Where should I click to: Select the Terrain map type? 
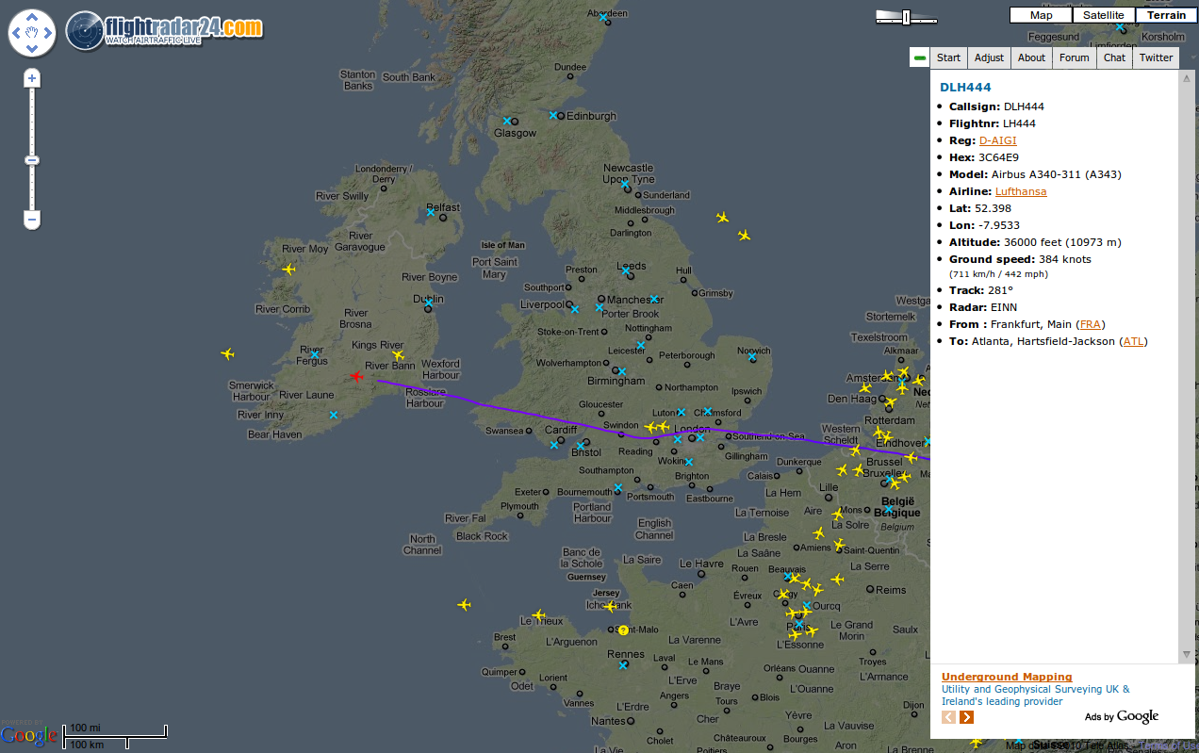click(x=1167, y=15)
